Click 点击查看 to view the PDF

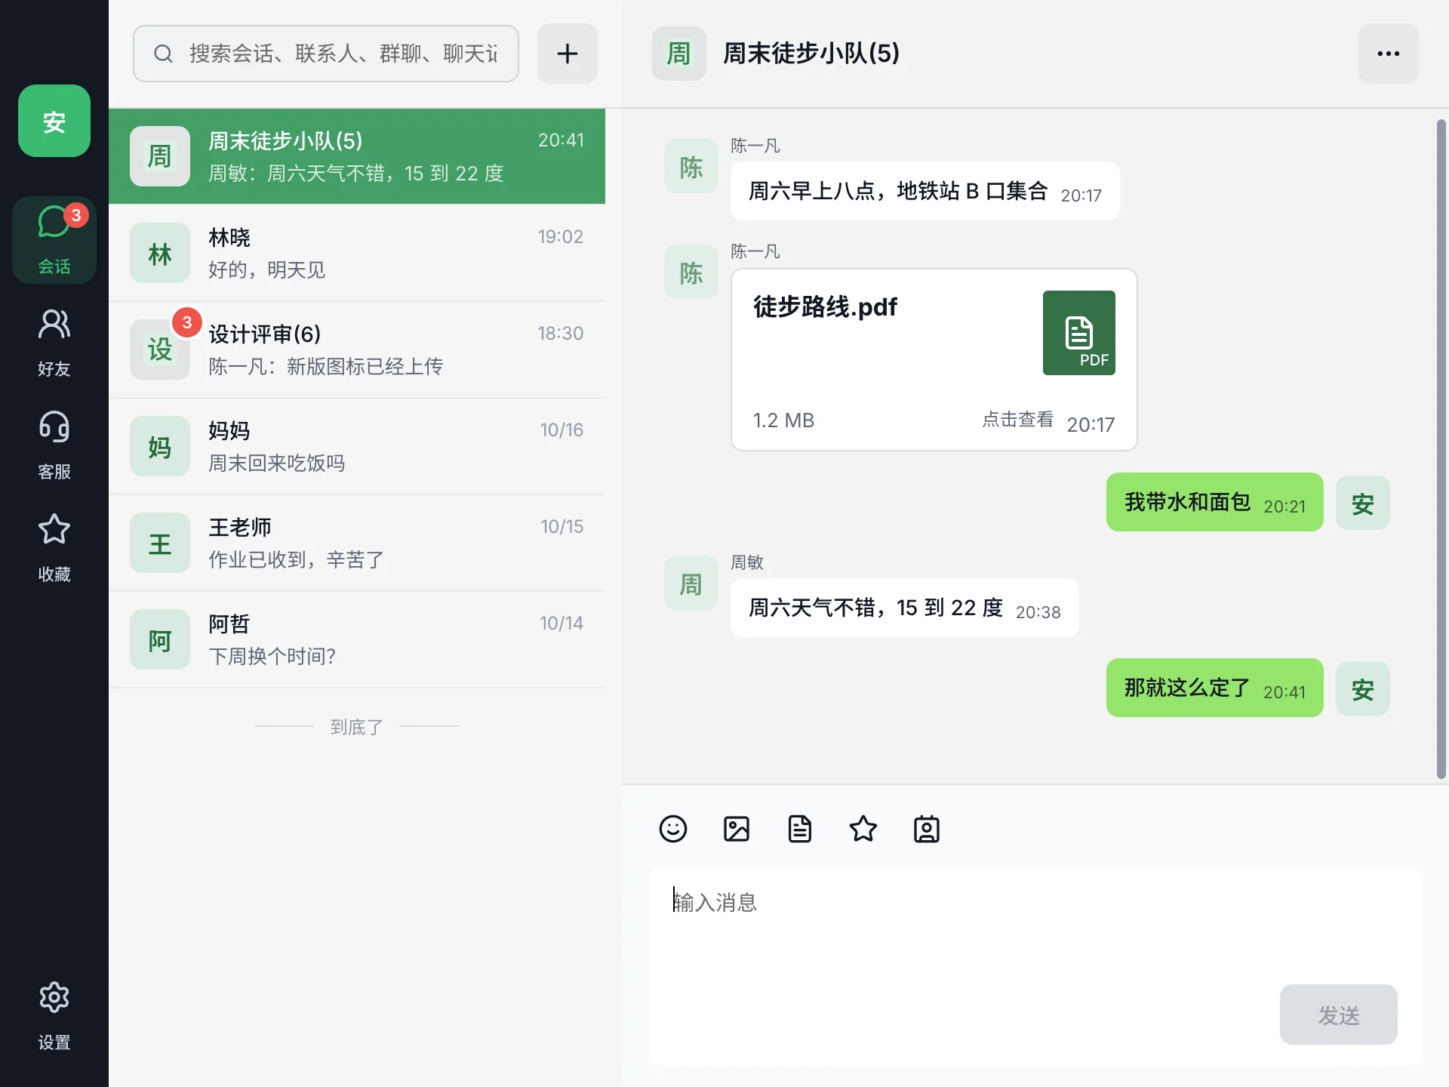[x=1017, y=420]
